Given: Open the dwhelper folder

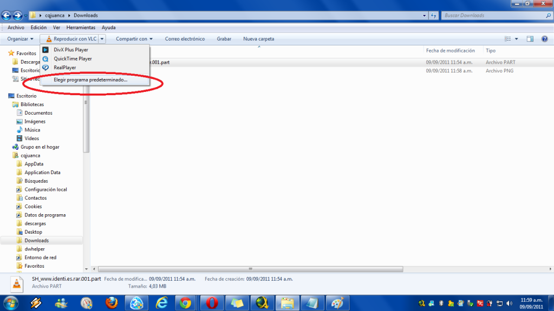Looking at the screenshot, I should point(30,249).
